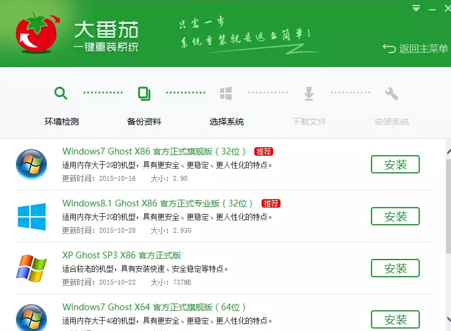
Task: Click the 大番茄 一键重装系统 title text
Action: pos(106,36)
